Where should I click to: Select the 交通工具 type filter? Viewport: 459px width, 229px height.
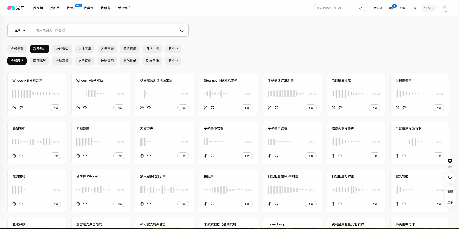tap(85, 49)
